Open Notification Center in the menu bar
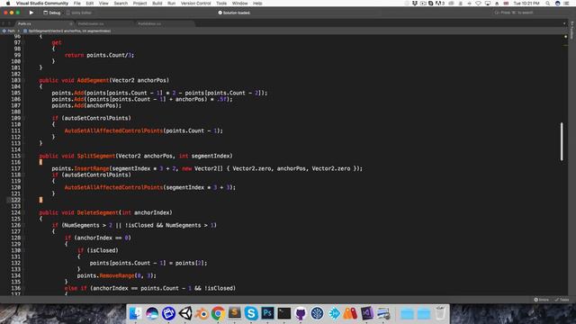This screenshot has width=576, height=324. click(x=566, y=3)
